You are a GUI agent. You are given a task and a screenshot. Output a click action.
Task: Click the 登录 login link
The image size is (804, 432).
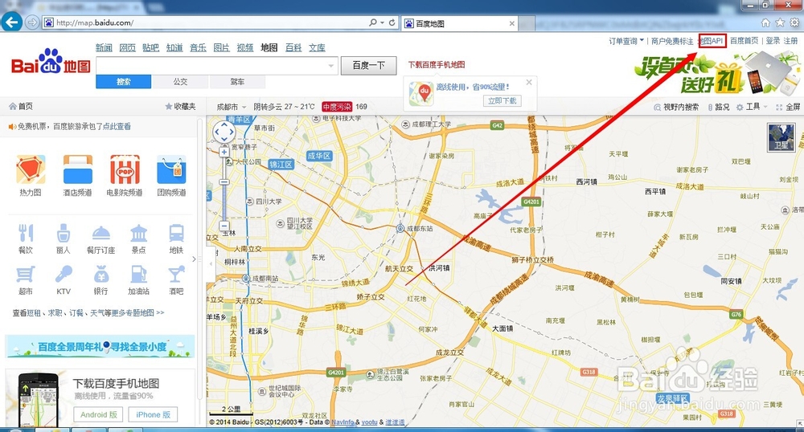pos(773,41)
